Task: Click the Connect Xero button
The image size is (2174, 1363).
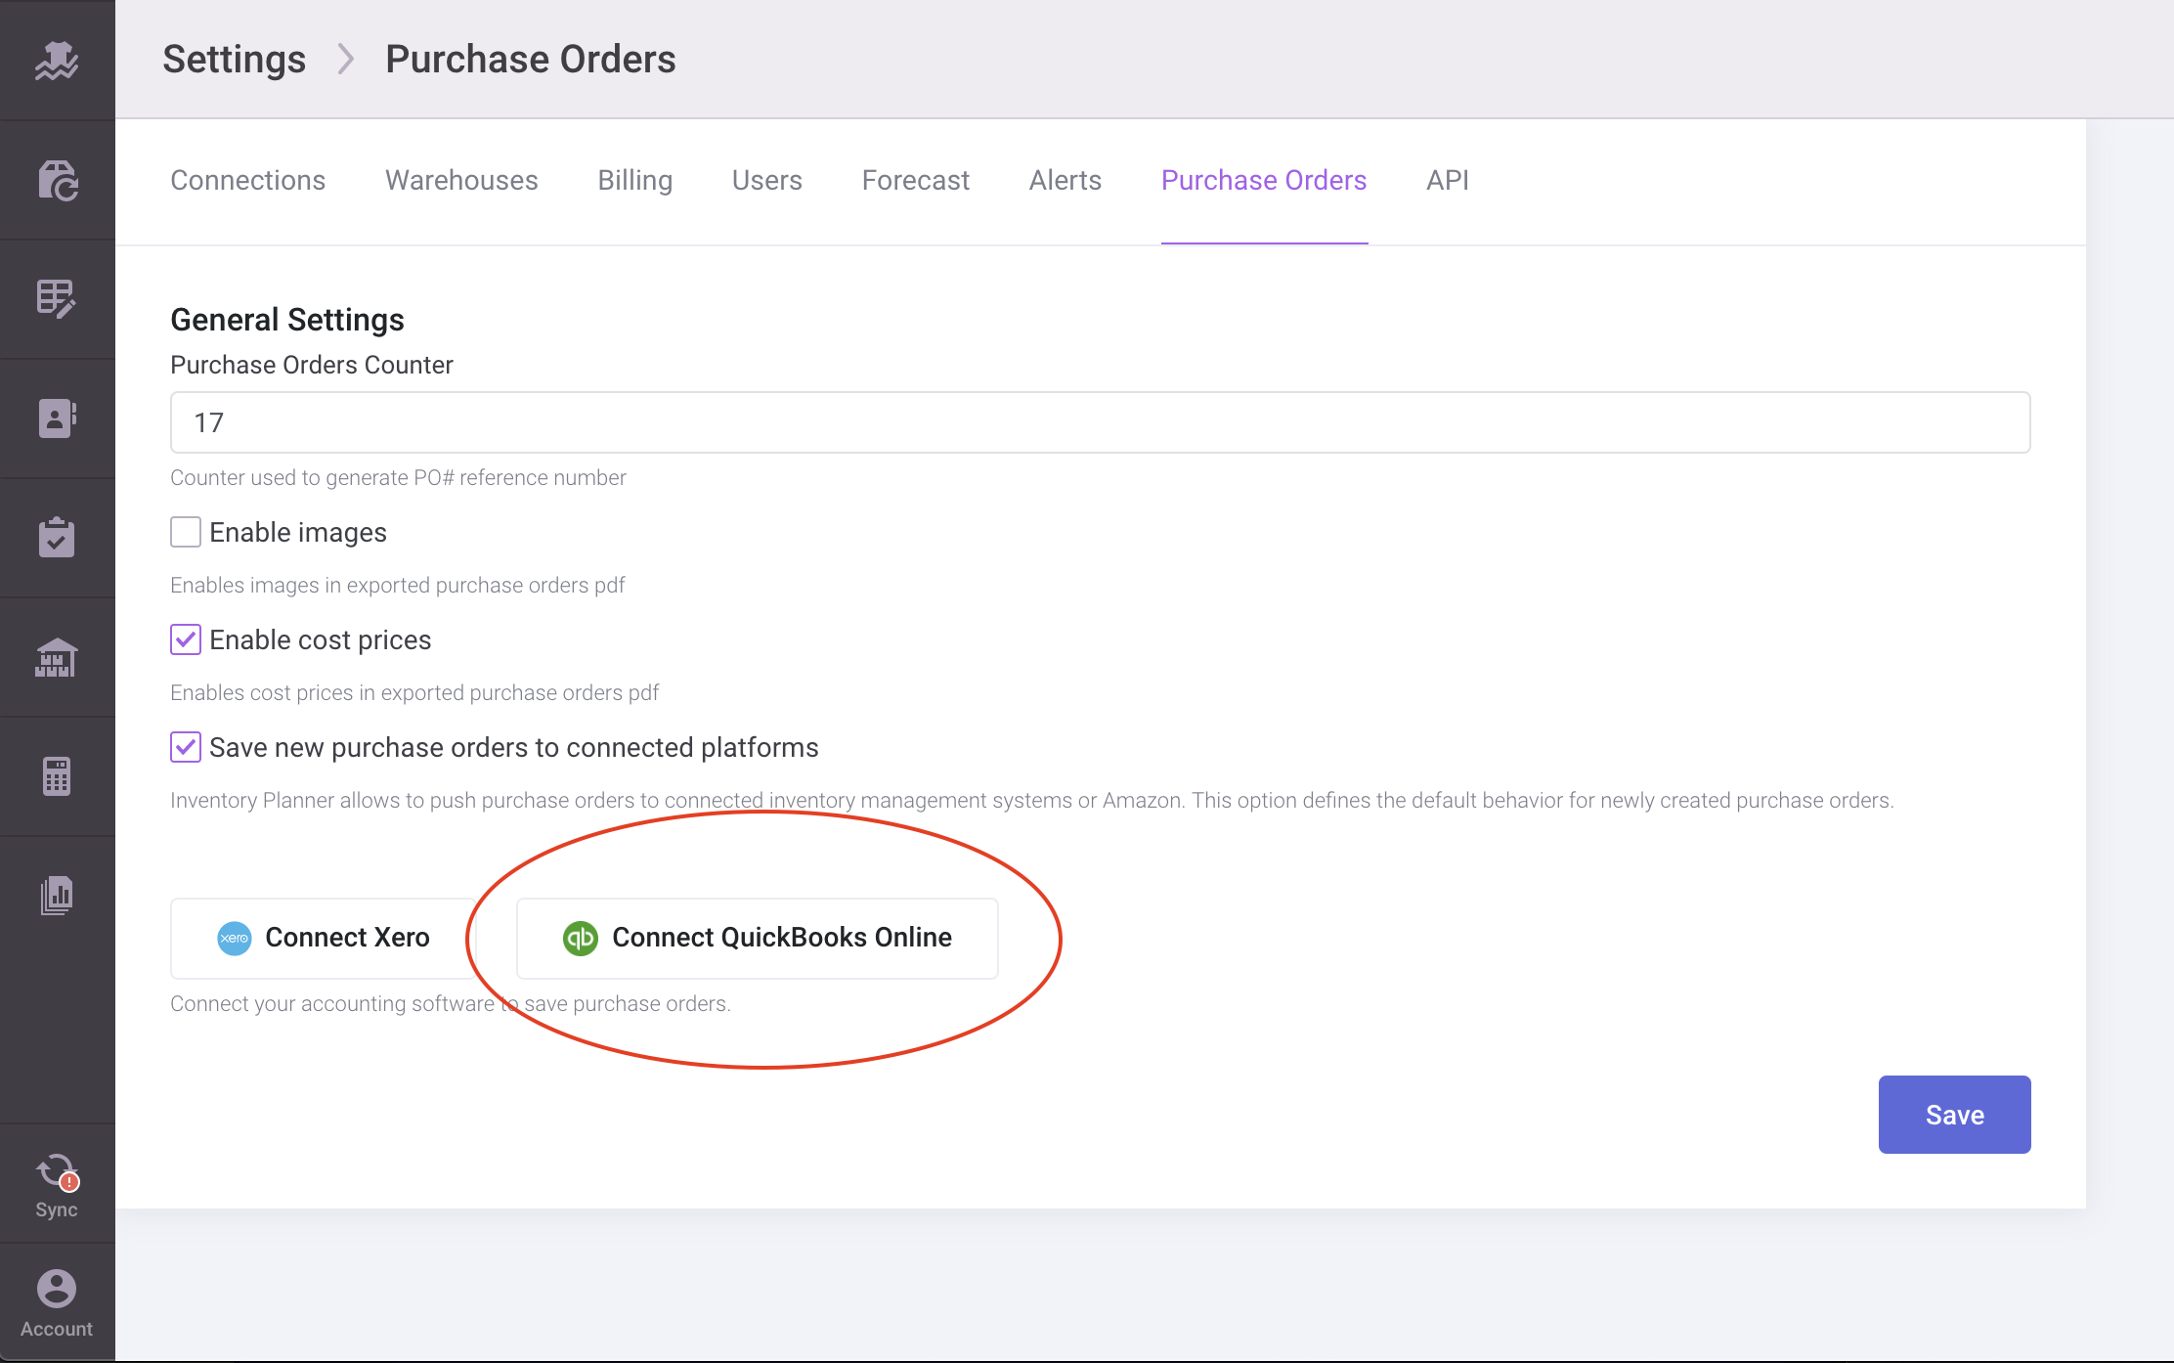Action: tap(323, 938)
